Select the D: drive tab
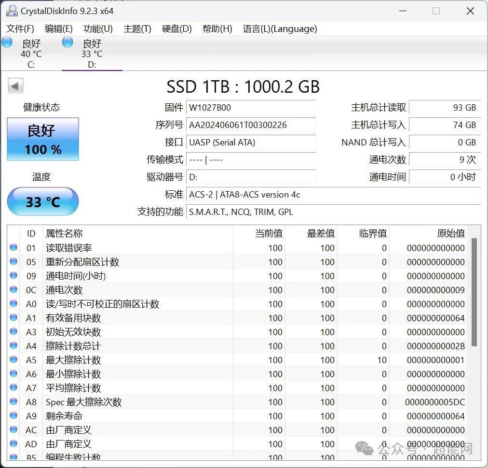Image resolution: width=488 pixels, height=468 pixels. [92, 53]
